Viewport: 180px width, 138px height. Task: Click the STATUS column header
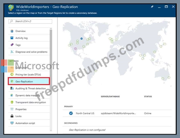(148, 97)
